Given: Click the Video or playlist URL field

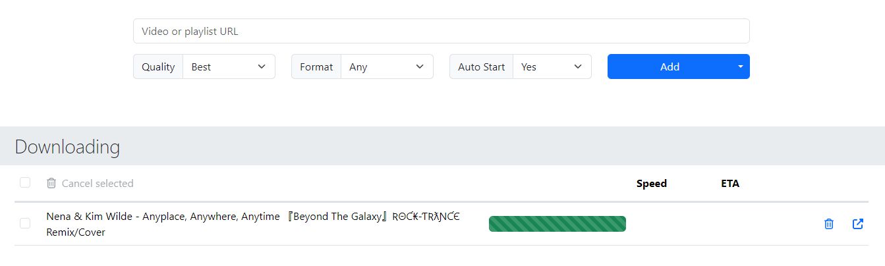Looking at the screenshot, I should tap(441, 31).
